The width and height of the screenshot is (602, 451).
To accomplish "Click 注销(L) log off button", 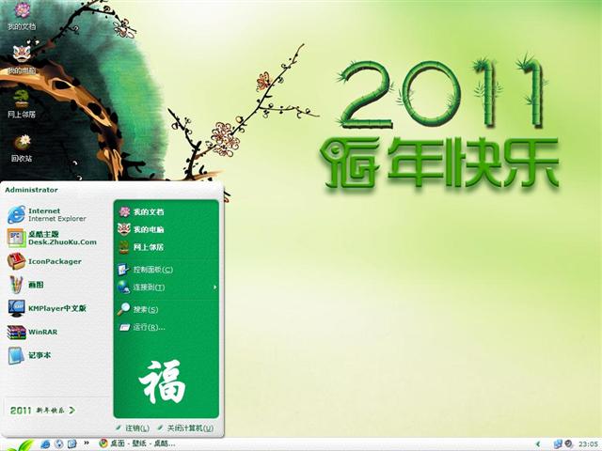I will point(133,428).
